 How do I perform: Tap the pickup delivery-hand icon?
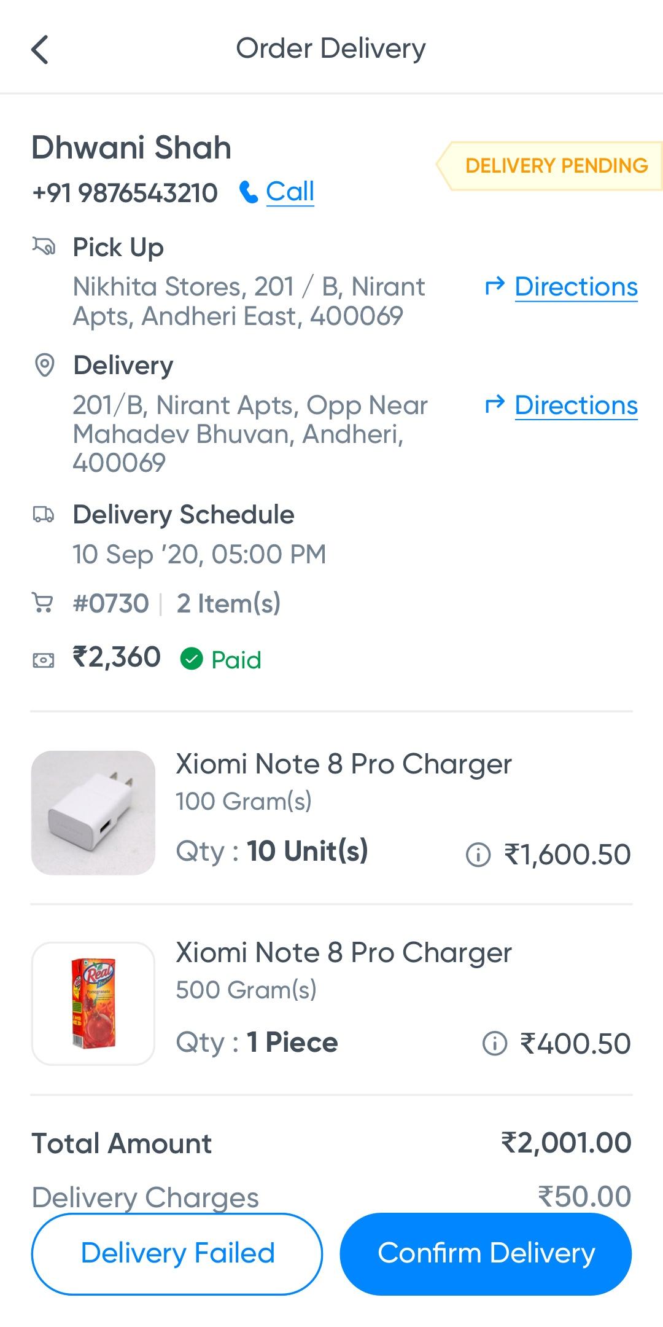(x=44, y=247)
